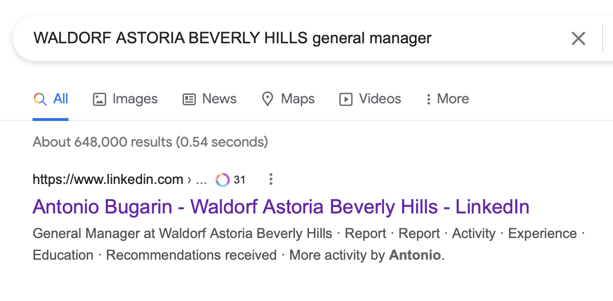The image size is (613, 301).
Task: Click the three-dot icon next to More
Action: pyautogui.click(x=428, y=99)
